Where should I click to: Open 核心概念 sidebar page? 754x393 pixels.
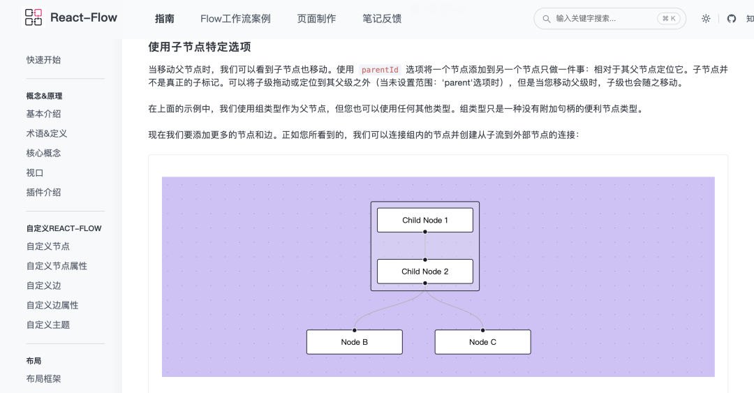click(44, 153)
